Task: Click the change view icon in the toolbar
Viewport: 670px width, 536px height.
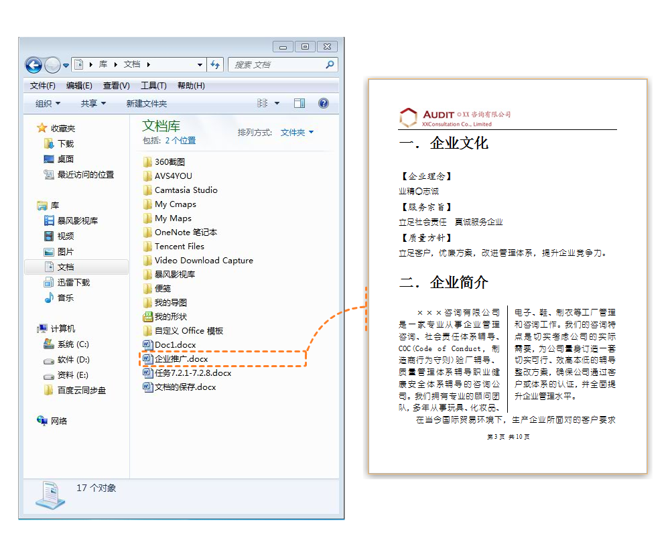Action: click(263, 103)
